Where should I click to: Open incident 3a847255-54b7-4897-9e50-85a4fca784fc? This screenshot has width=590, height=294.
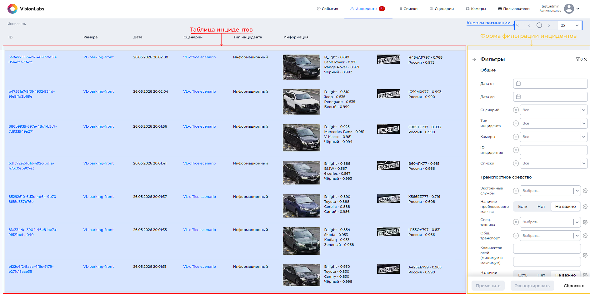pos(33,60)
